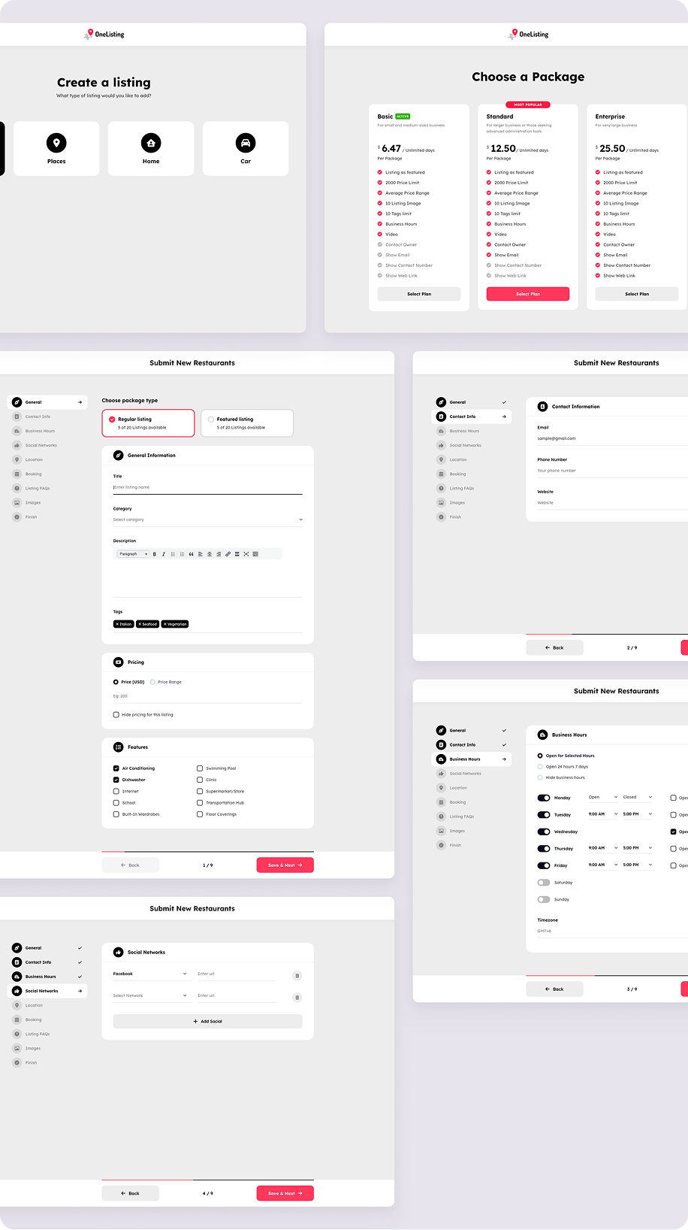Click the align left icon in description editor
Screen dimensions: 688x1230
click(201, 554)
